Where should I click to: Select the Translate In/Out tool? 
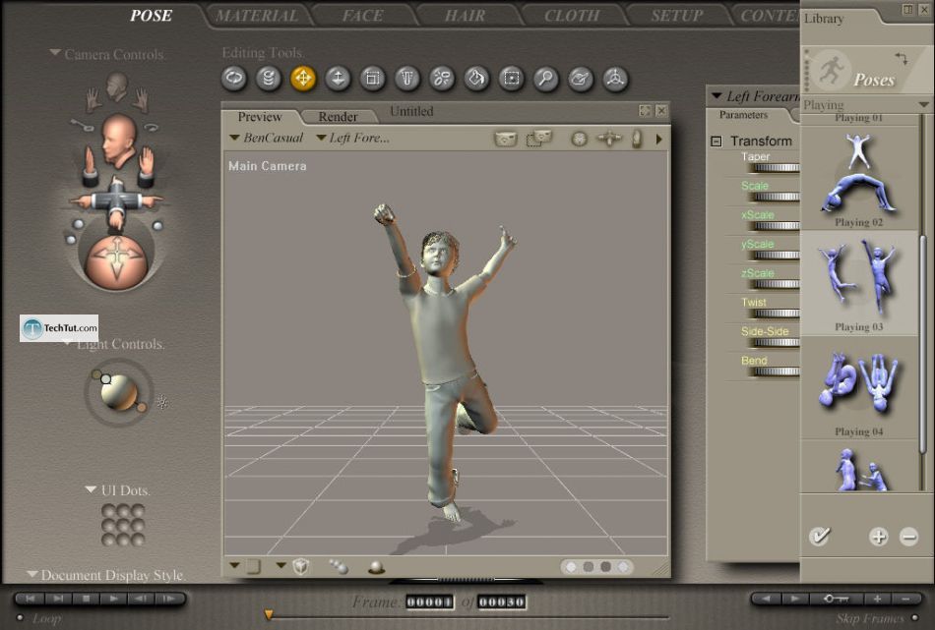tap(338, 78)
